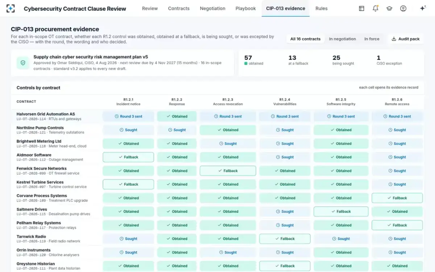The image size is (435, 272).
Task: Open Kestrel Incident notice Fallback cell
Action: [x=128, y=184]
